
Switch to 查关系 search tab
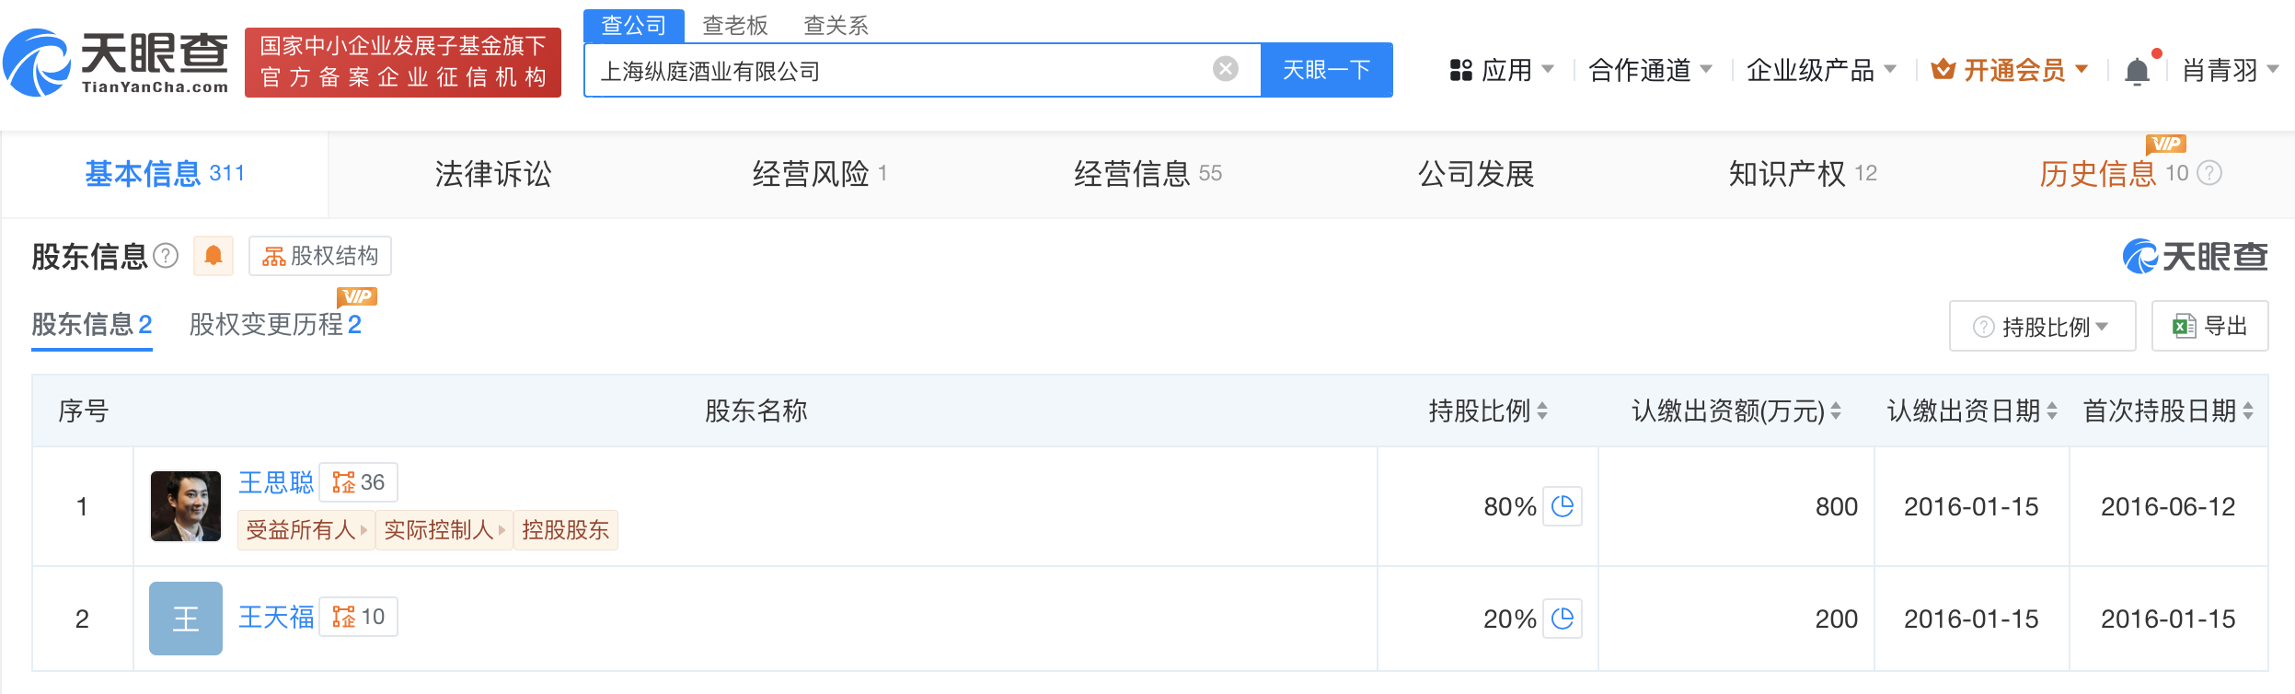point(836,25)
